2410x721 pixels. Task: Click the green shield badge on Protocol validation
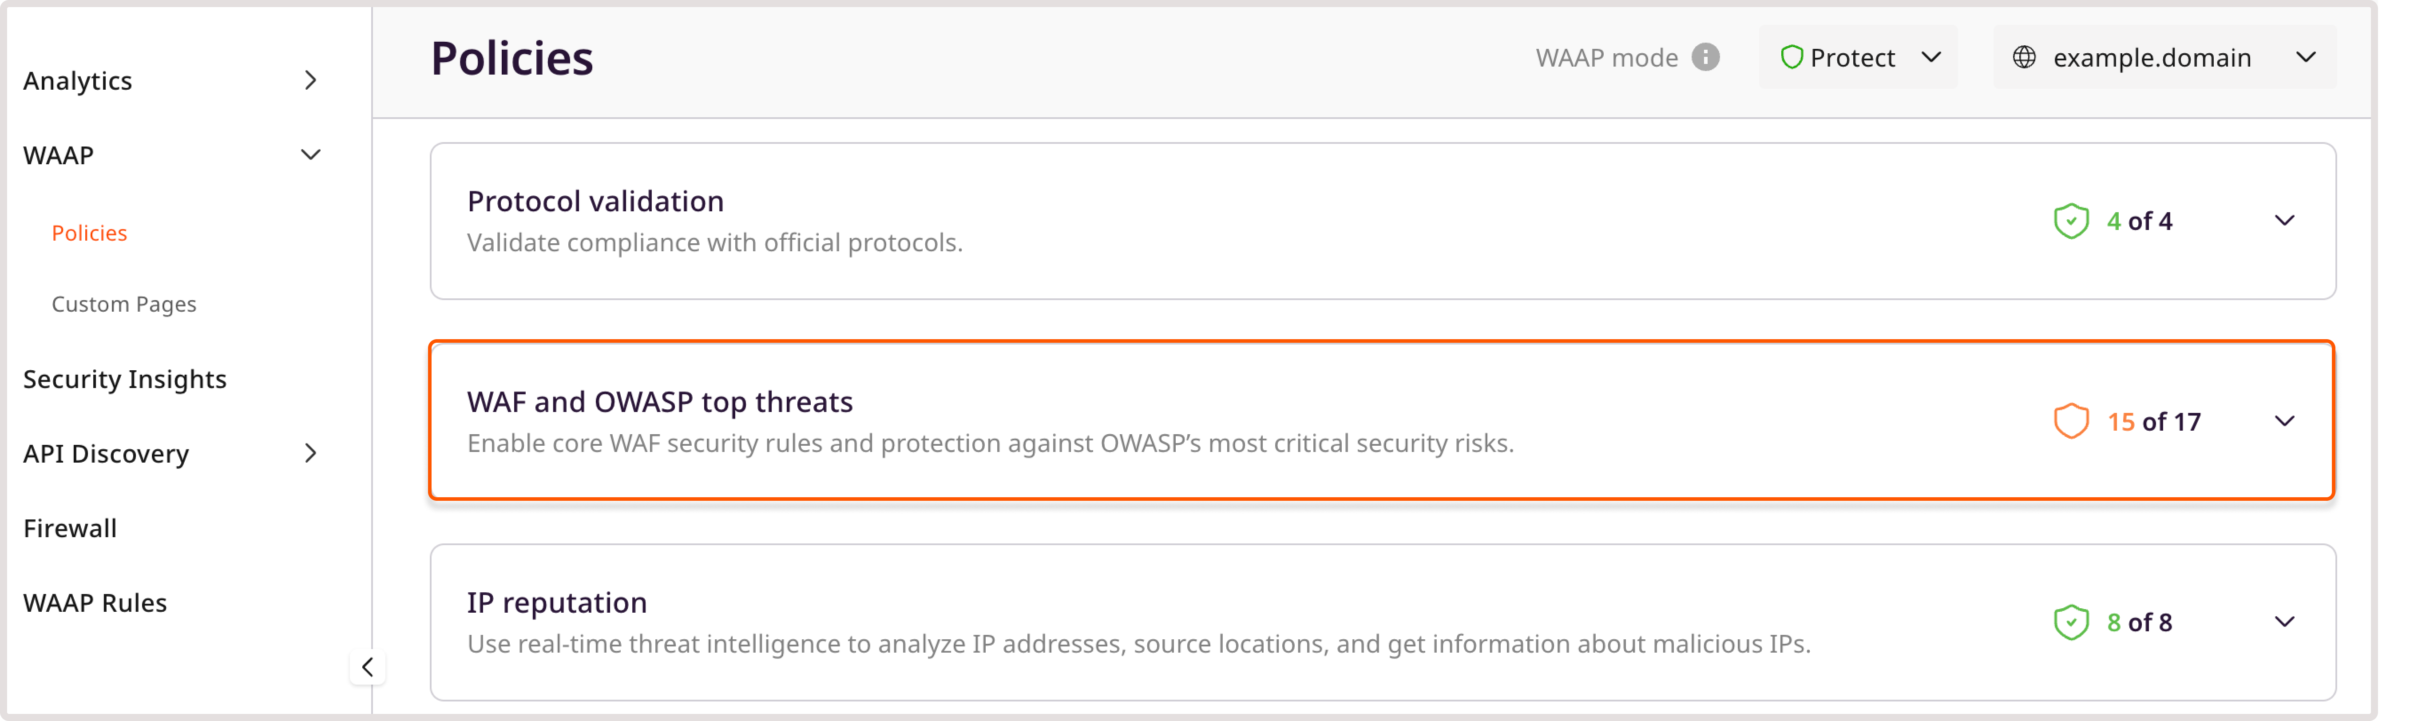tap(2071, 221)
